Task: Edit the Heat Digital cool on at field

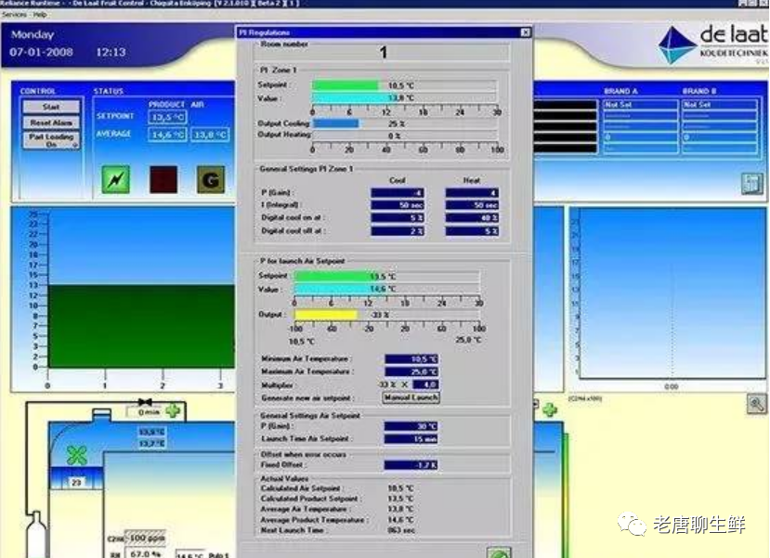Action: 472,218
